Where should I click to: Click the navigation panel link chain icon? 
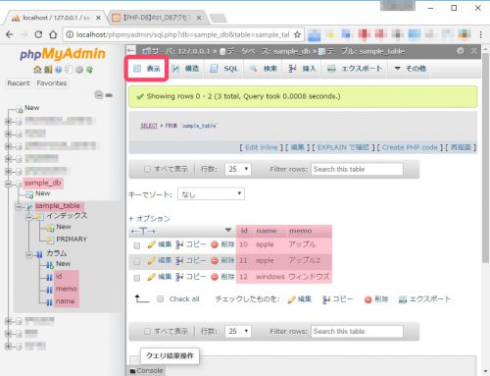pos(109,95)
